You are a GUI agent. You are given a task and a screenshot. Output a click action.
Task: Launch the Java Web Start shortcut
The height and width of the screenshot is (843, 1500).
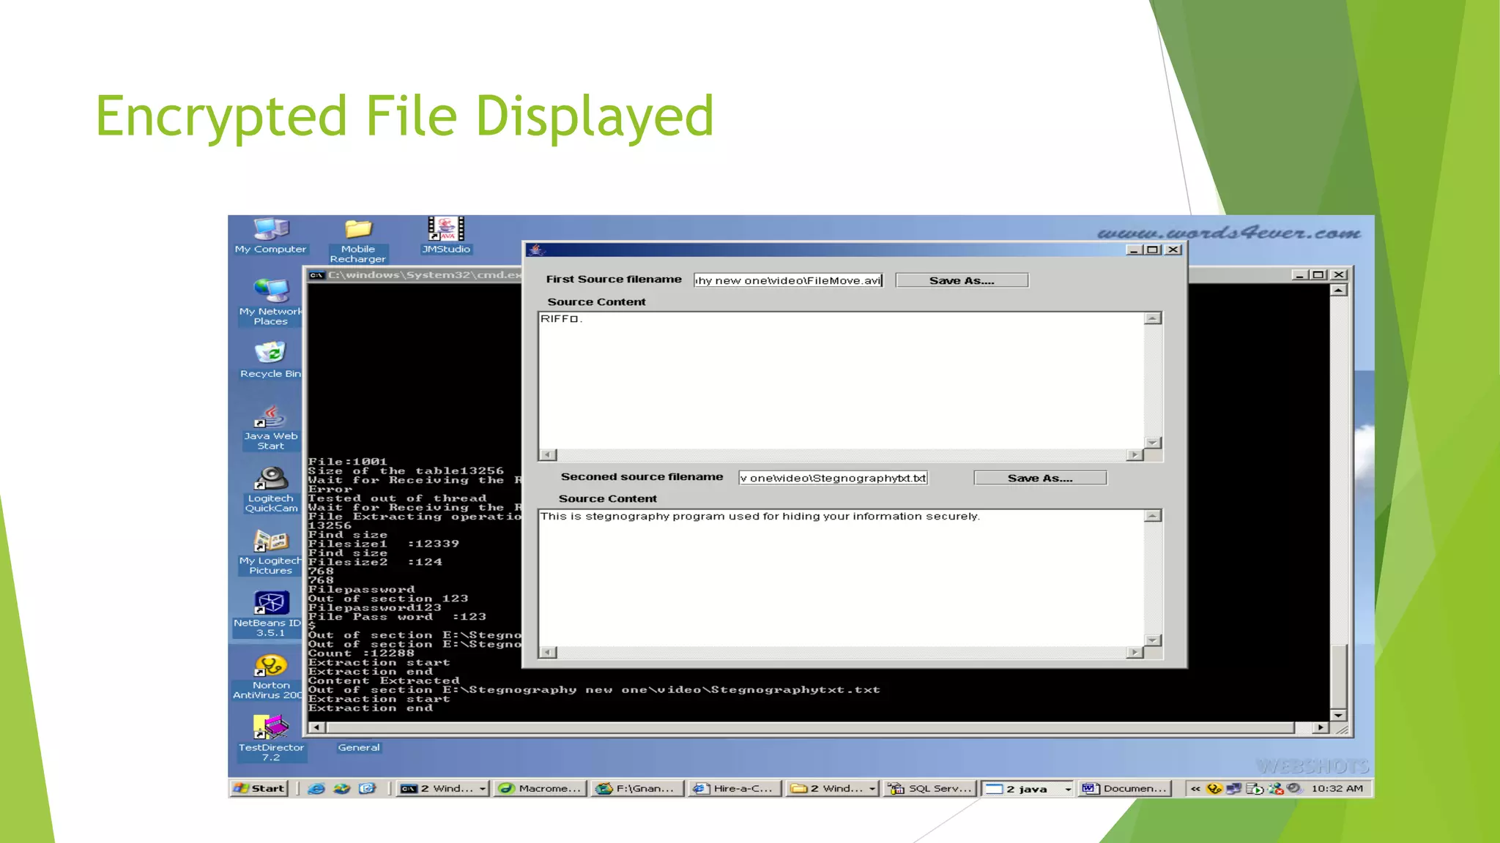point(270,428)
